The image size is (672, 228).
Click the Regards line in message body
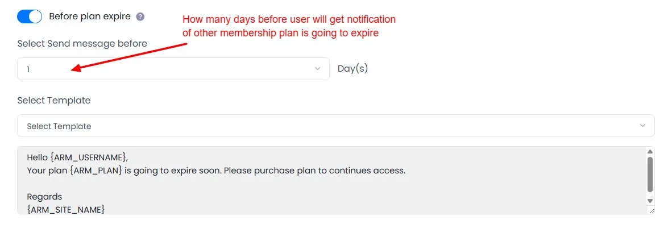click(x=44, y=197)
